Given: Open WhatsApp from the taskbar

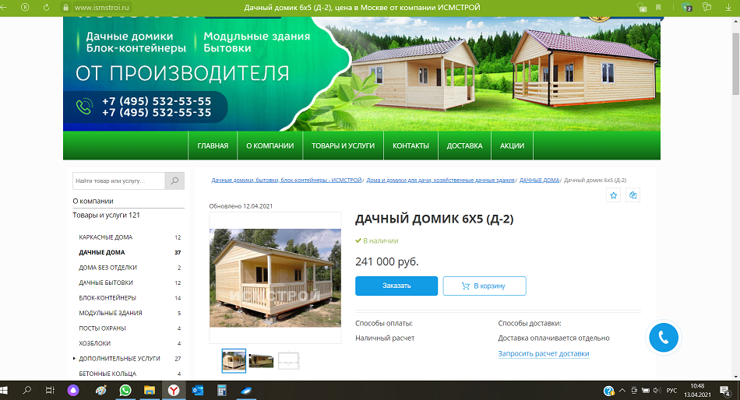Looking at the screenshot, I should [x=125, y=391].
